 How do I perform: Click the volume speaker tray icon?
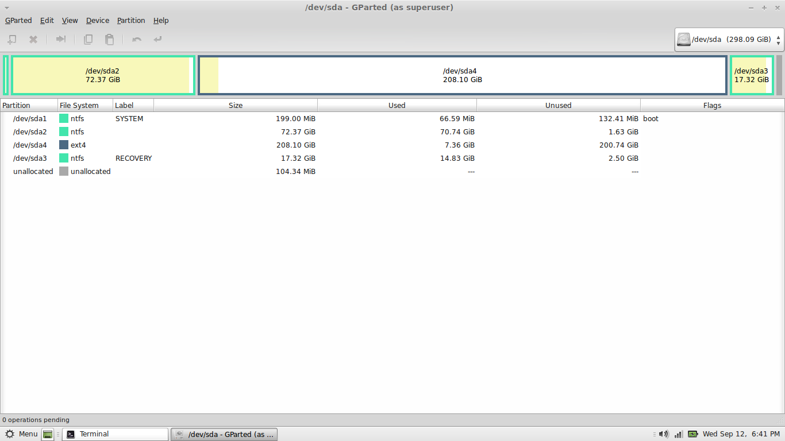coord(664,434)
